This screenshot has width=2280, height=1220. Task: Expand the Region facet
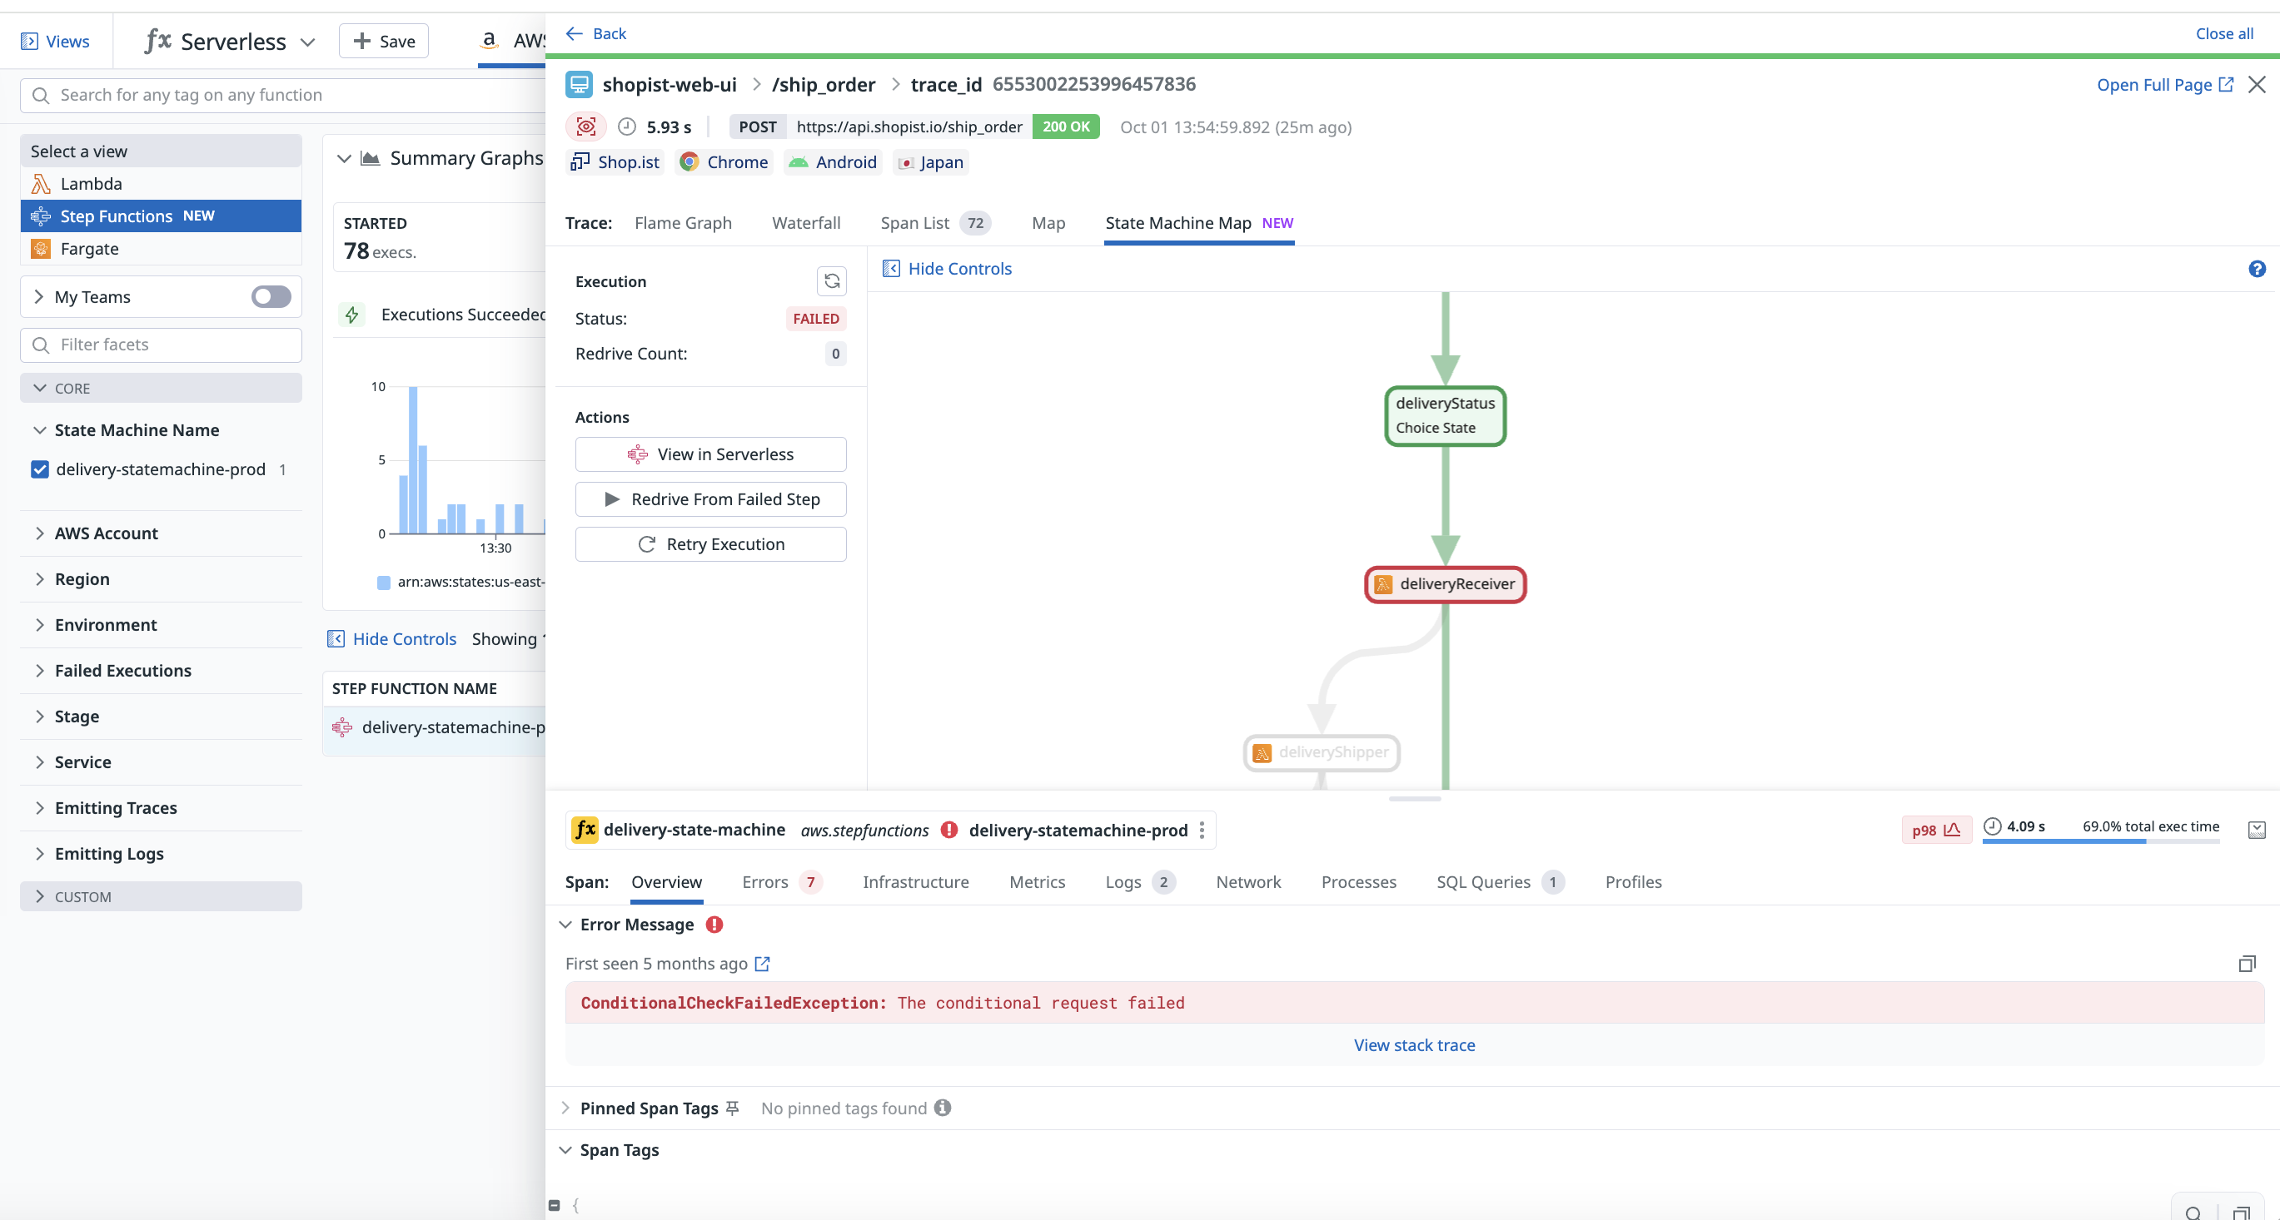(40, 579)
